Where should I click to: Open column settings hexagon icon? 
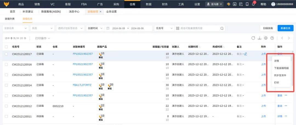click(266, 38)
